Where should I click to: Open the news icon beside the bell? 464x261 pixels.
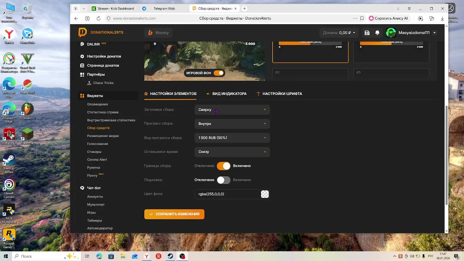click(x=367, y=33)
